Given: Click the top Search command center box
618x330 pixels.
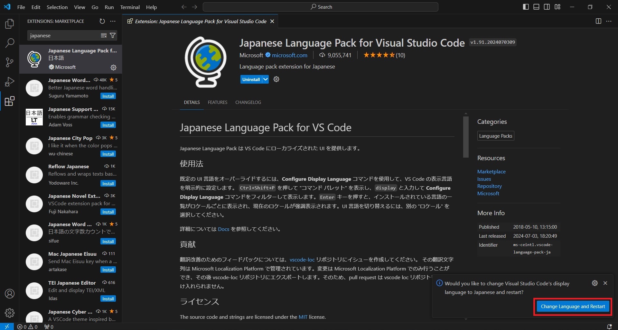Looking at the screenshot, I should click(x=320, y=7).
